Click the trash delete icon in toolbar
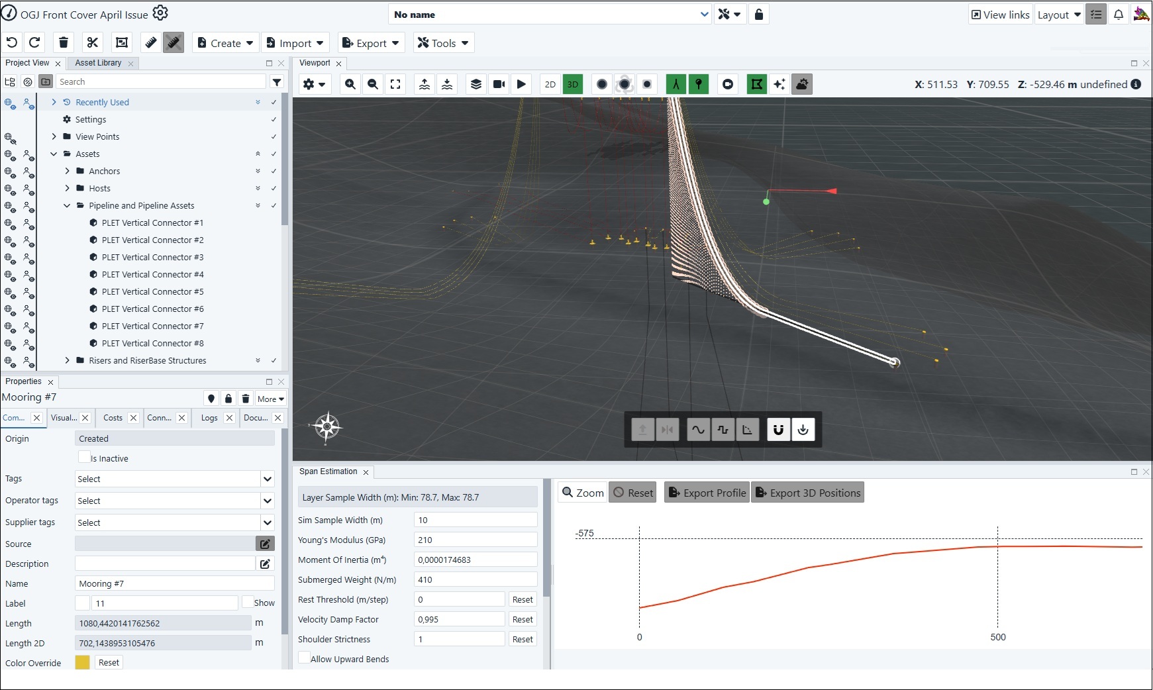The width and height of the screenshot is (1153, 690). point(64,42)
